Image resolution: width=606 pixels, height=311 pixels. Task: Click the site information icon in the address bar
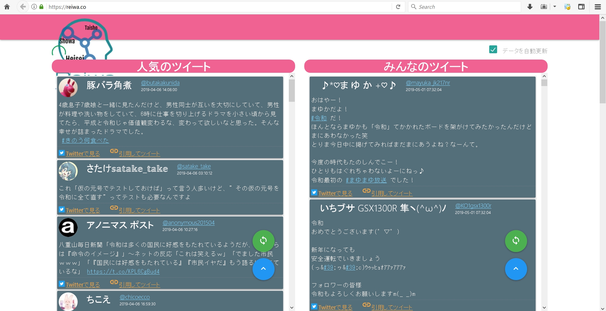tap(34, 7)
